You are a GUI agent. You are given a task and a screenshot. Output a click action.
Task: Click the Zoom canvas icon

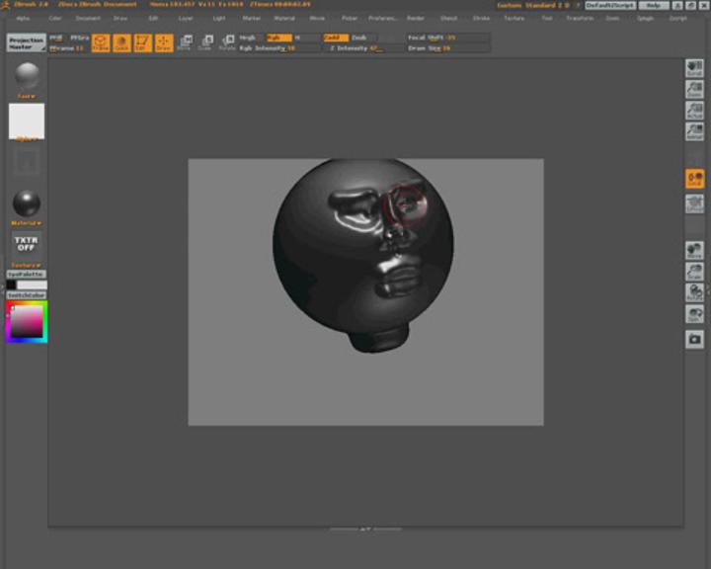click(x=694, y=89)
